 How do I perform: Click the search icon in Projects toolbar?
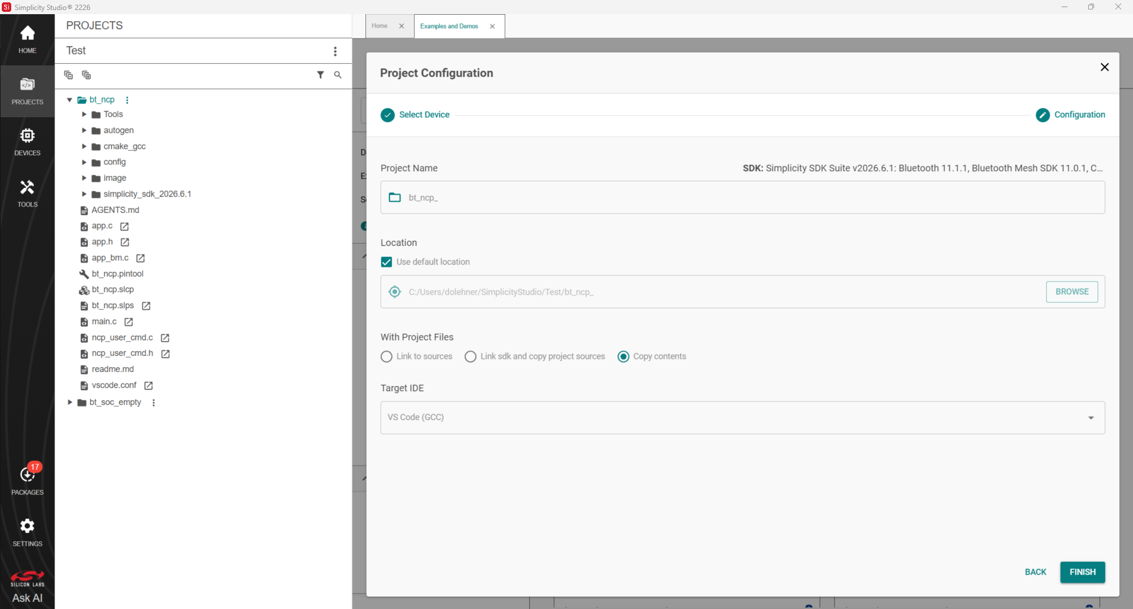(x=338, y=75)
